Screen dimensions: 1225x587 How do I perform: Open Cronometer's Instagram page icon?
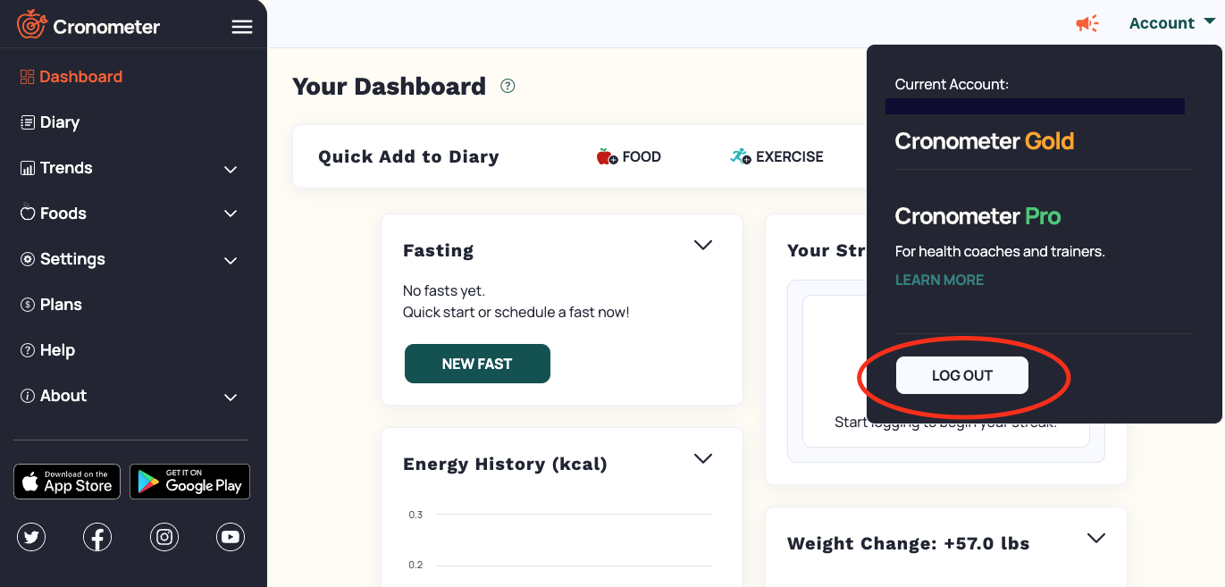click(164, 537)
